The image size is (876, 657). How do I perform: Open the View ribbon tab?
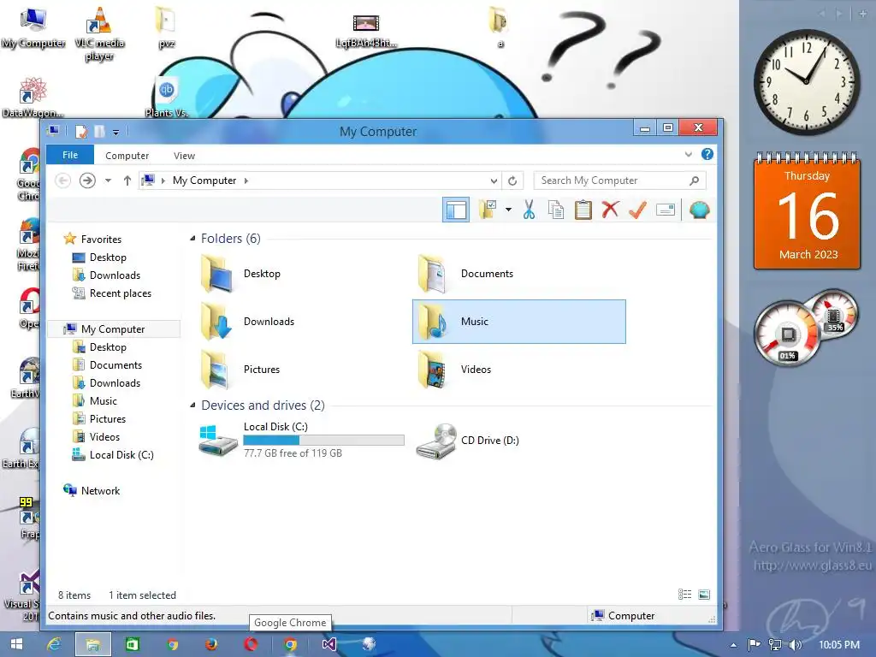coord(184,156)
